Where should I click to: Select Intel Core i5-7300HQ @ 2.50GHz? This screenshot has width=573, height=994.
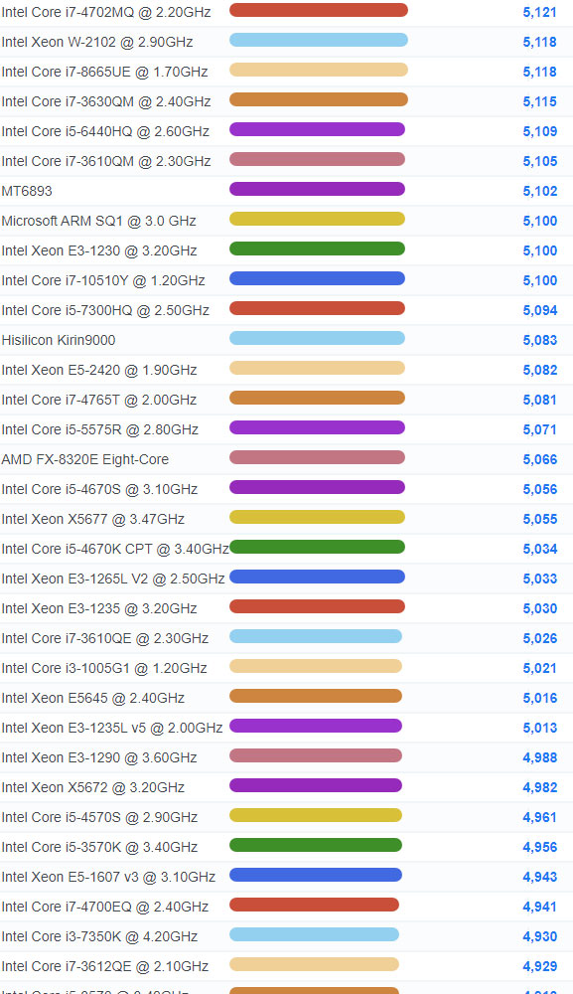coord(105,310)
